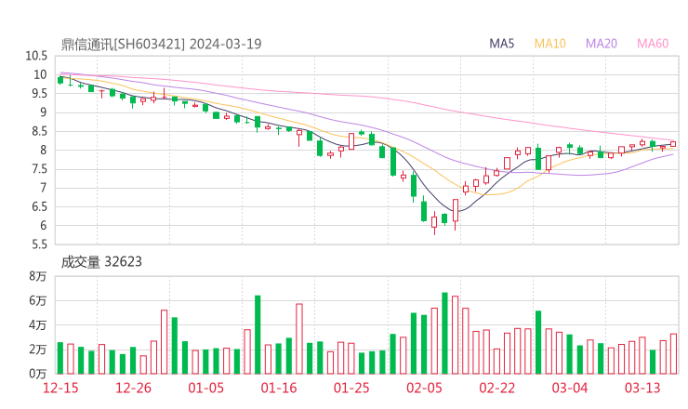Click the 0万 volume axis label

(38, 374)
